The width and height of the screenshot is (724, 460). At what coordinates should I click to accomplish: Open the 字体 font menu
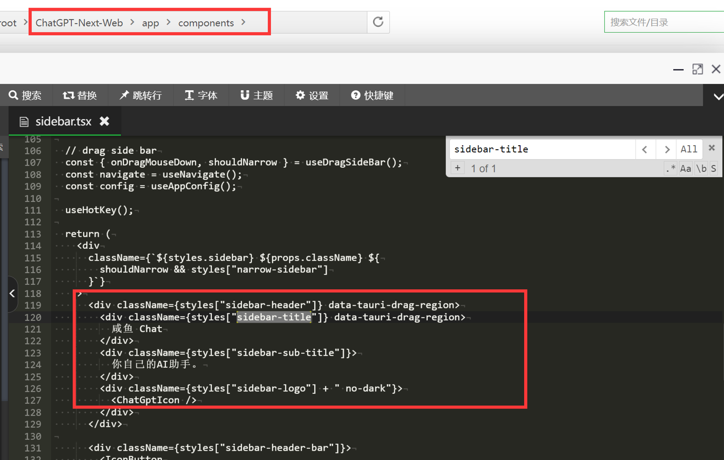click(x=201, y=95)
